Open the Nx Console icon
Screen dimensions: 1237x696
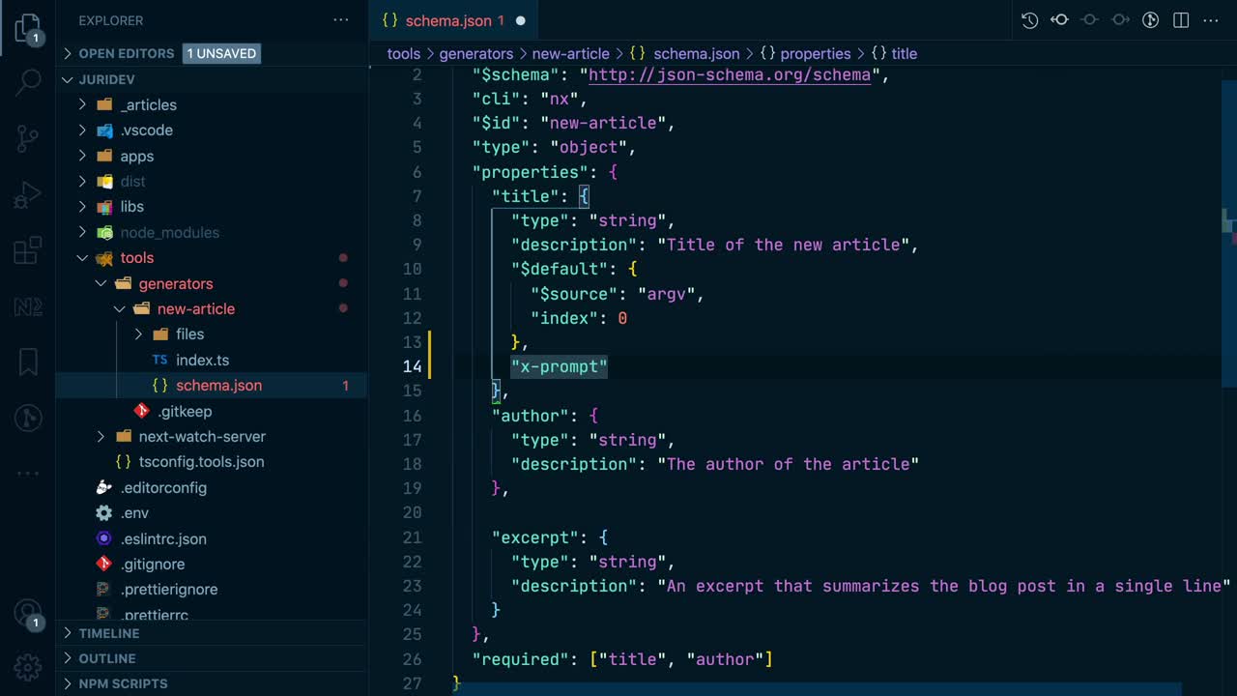point(28,307)
